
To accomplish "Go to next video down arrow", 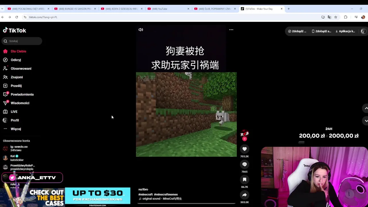I will (366, 121).
